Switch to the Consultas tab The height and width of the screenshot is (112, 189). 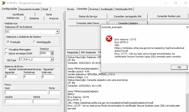82,9
